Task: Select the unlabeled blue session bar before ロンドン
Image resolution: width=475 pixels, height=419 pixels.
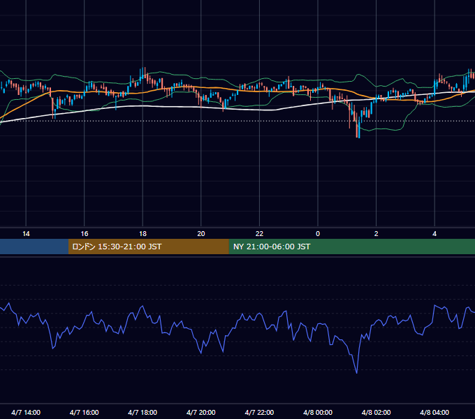Action: point(34,247)
